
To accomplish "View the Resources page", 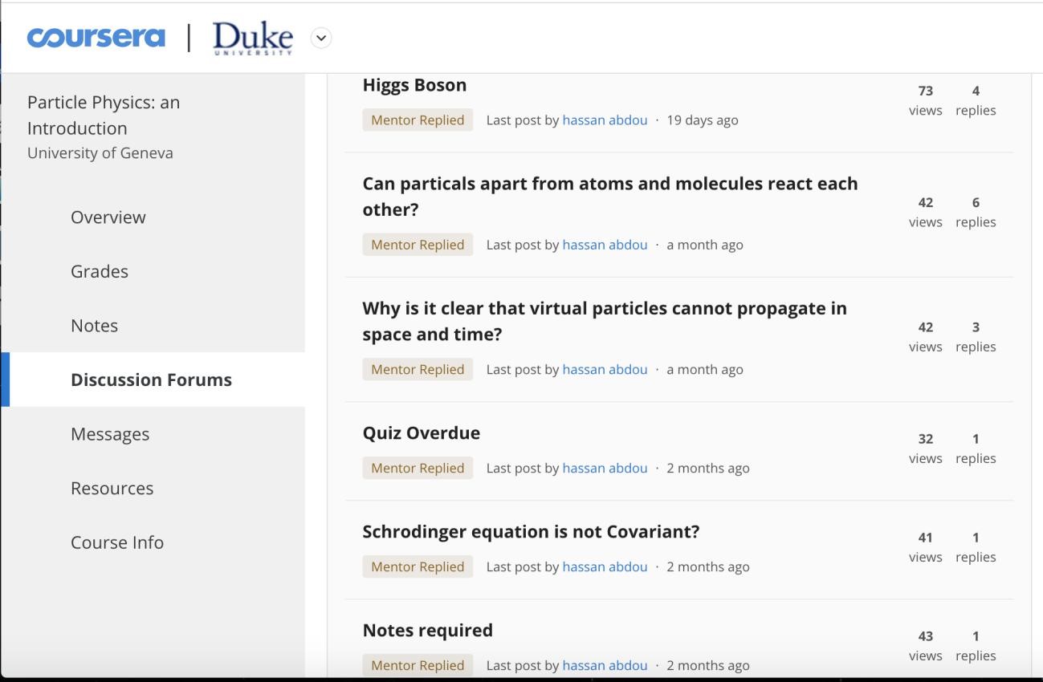I will pos(112,488).
